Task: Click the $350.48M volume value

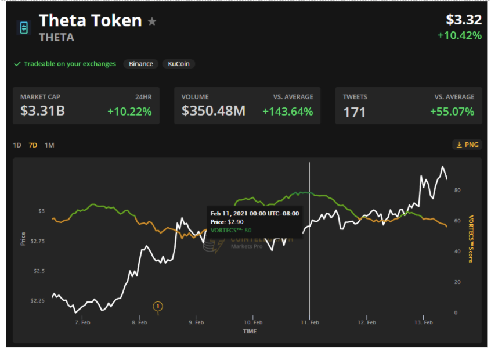Action: coord(214,110)
